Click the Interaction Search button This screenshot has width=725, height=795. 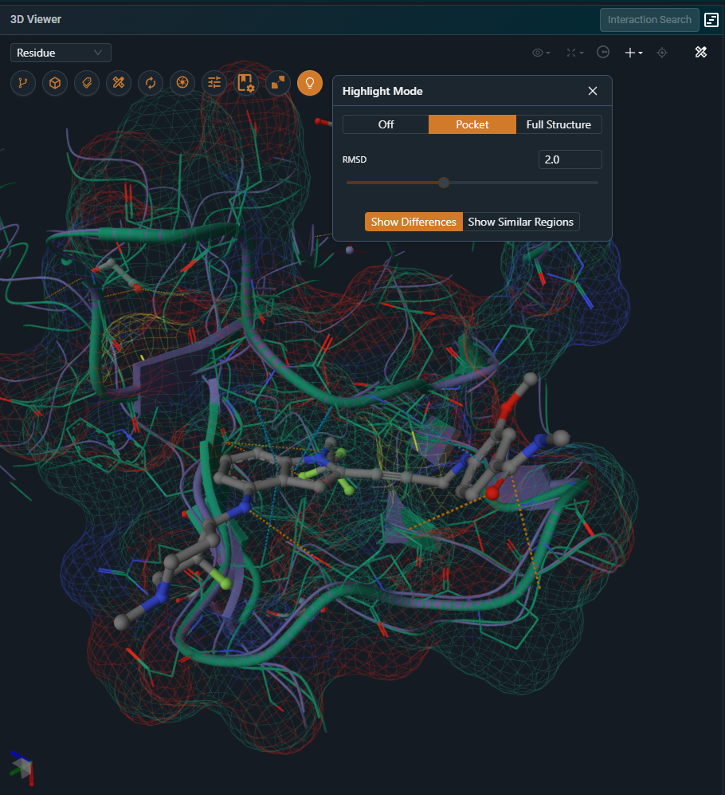pyautogui.click(x=649, y=20)
